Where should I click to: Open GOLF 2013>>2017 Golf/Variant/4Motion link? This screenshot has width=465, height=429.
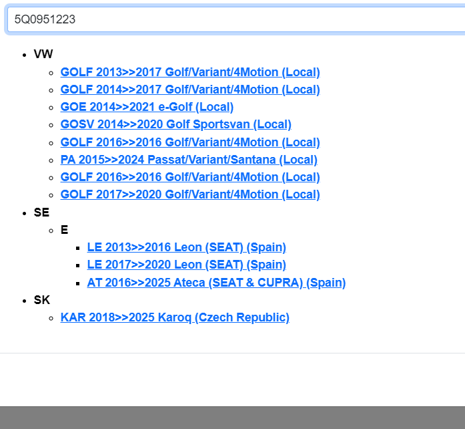(x=190, y=72)
